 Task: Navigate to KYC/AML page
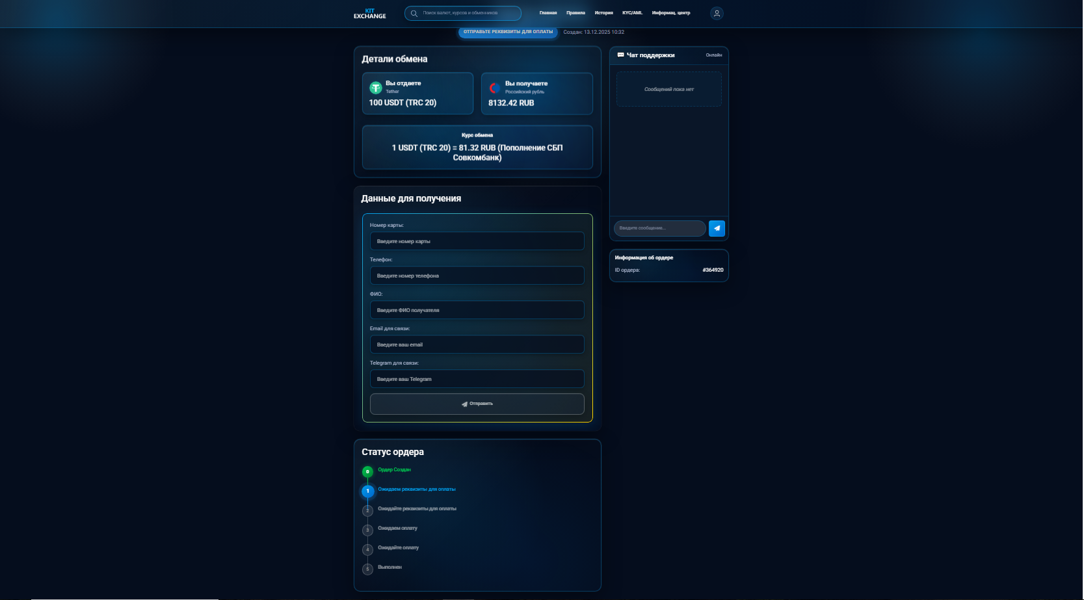tap(632, 13)
